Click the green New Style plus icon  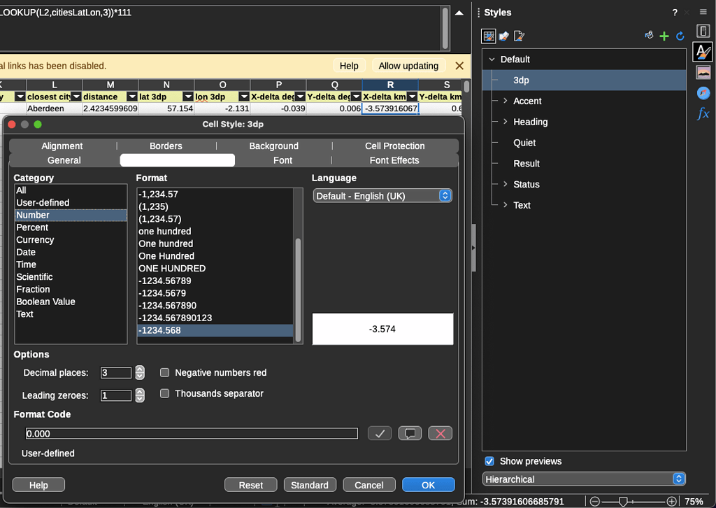pyautogui.click(x=664, y=36)
